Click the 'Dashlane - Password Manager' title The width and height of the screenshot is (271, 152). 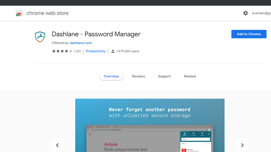coord(96,34)
